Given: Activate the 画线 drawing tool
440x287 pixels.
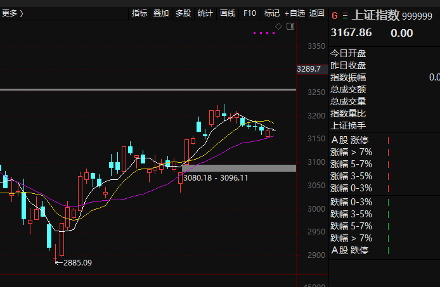Looking at the screenshot, I should 228,13.
